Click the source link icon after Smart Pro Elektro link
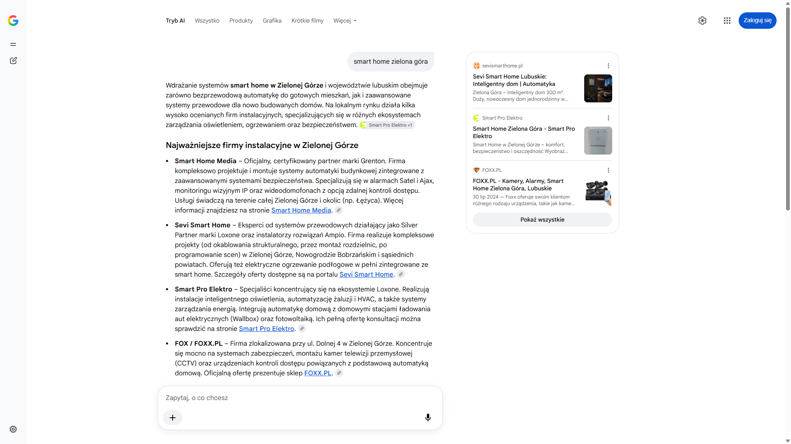 [x=302, y=329]
